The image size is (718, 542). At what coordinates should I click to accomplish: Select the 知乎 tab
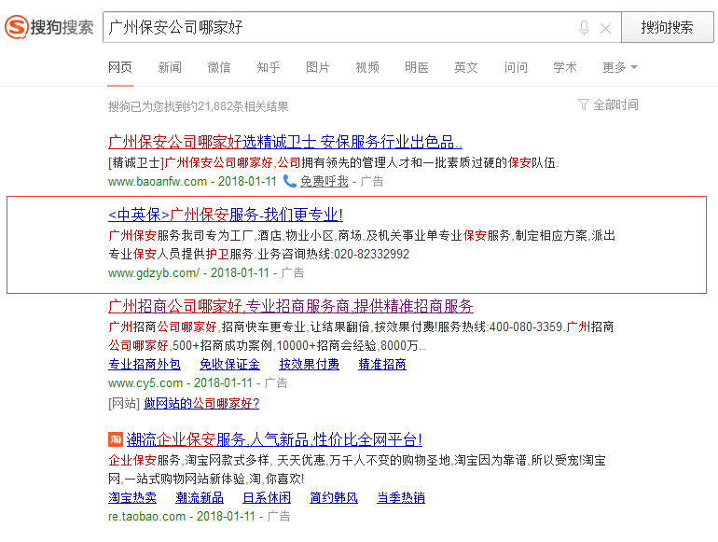[269, 67]
